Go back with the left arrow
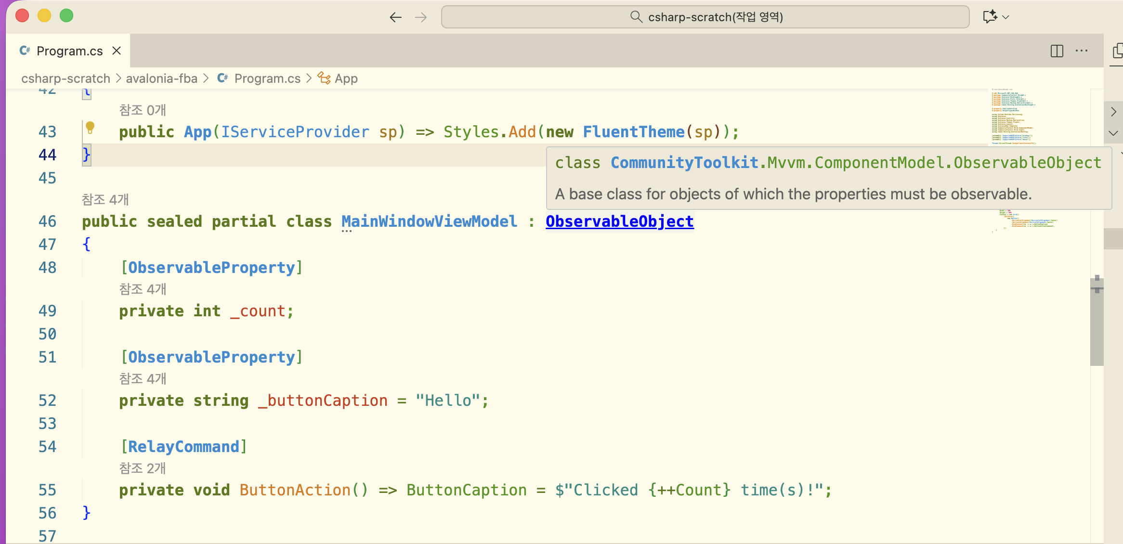The height and width of the screenshot is (544, 1123). coord(395,17)
